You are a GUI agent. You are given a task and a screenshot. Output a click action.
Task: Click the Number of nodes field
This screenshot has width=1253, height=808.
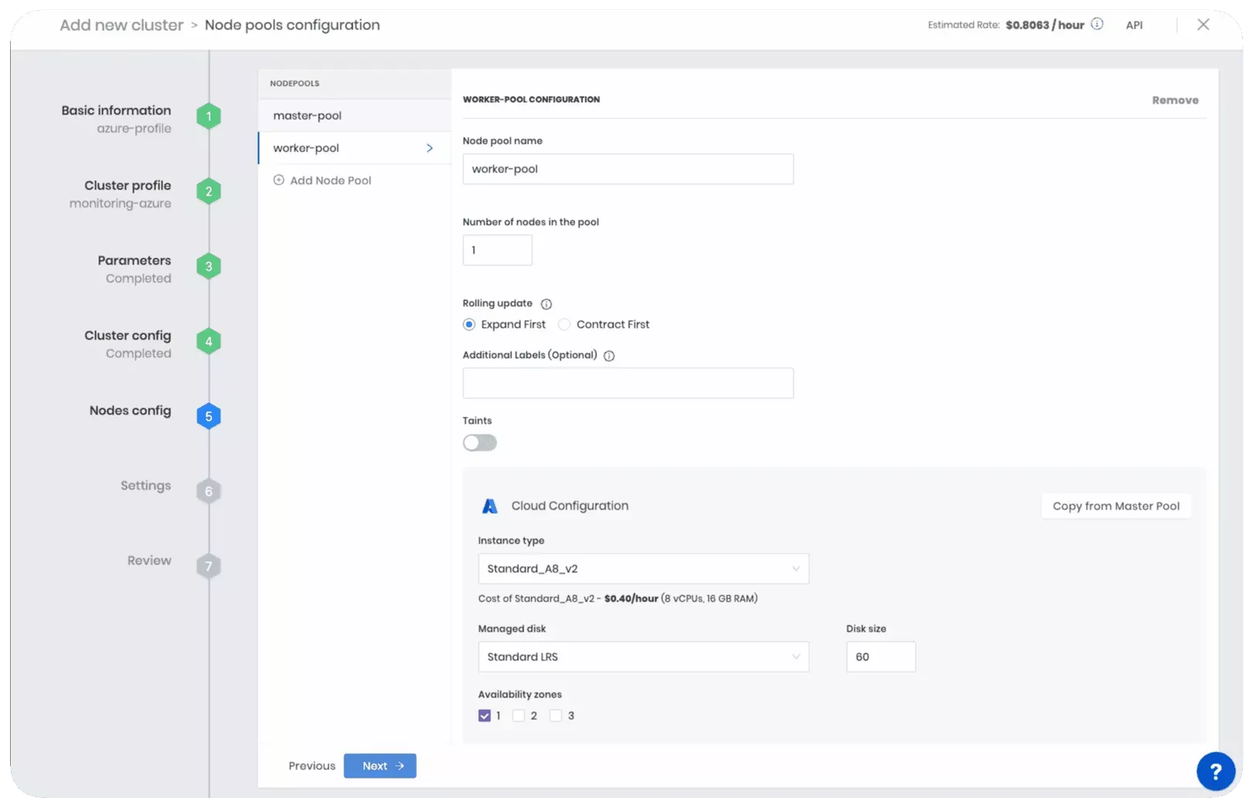coord(497,251)
